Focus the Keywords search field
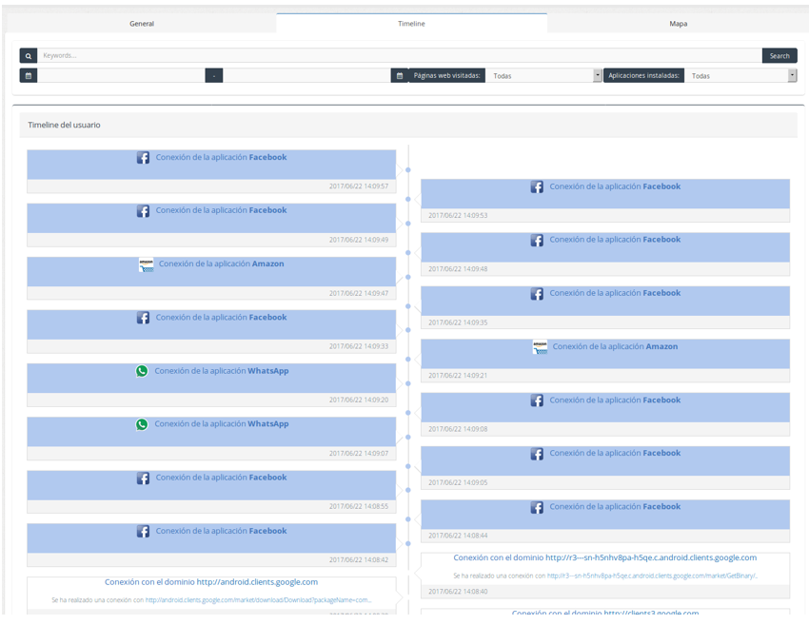The image size is (809, 625). pos(400,56)
